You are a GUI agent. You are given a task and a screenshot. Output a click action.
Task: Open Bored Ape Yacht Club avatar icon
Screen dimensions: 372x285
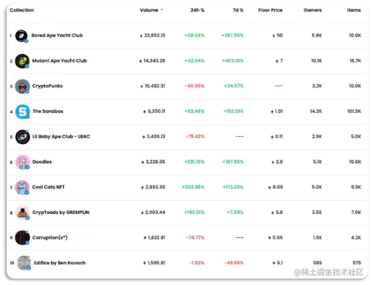(x=22, y=36)
